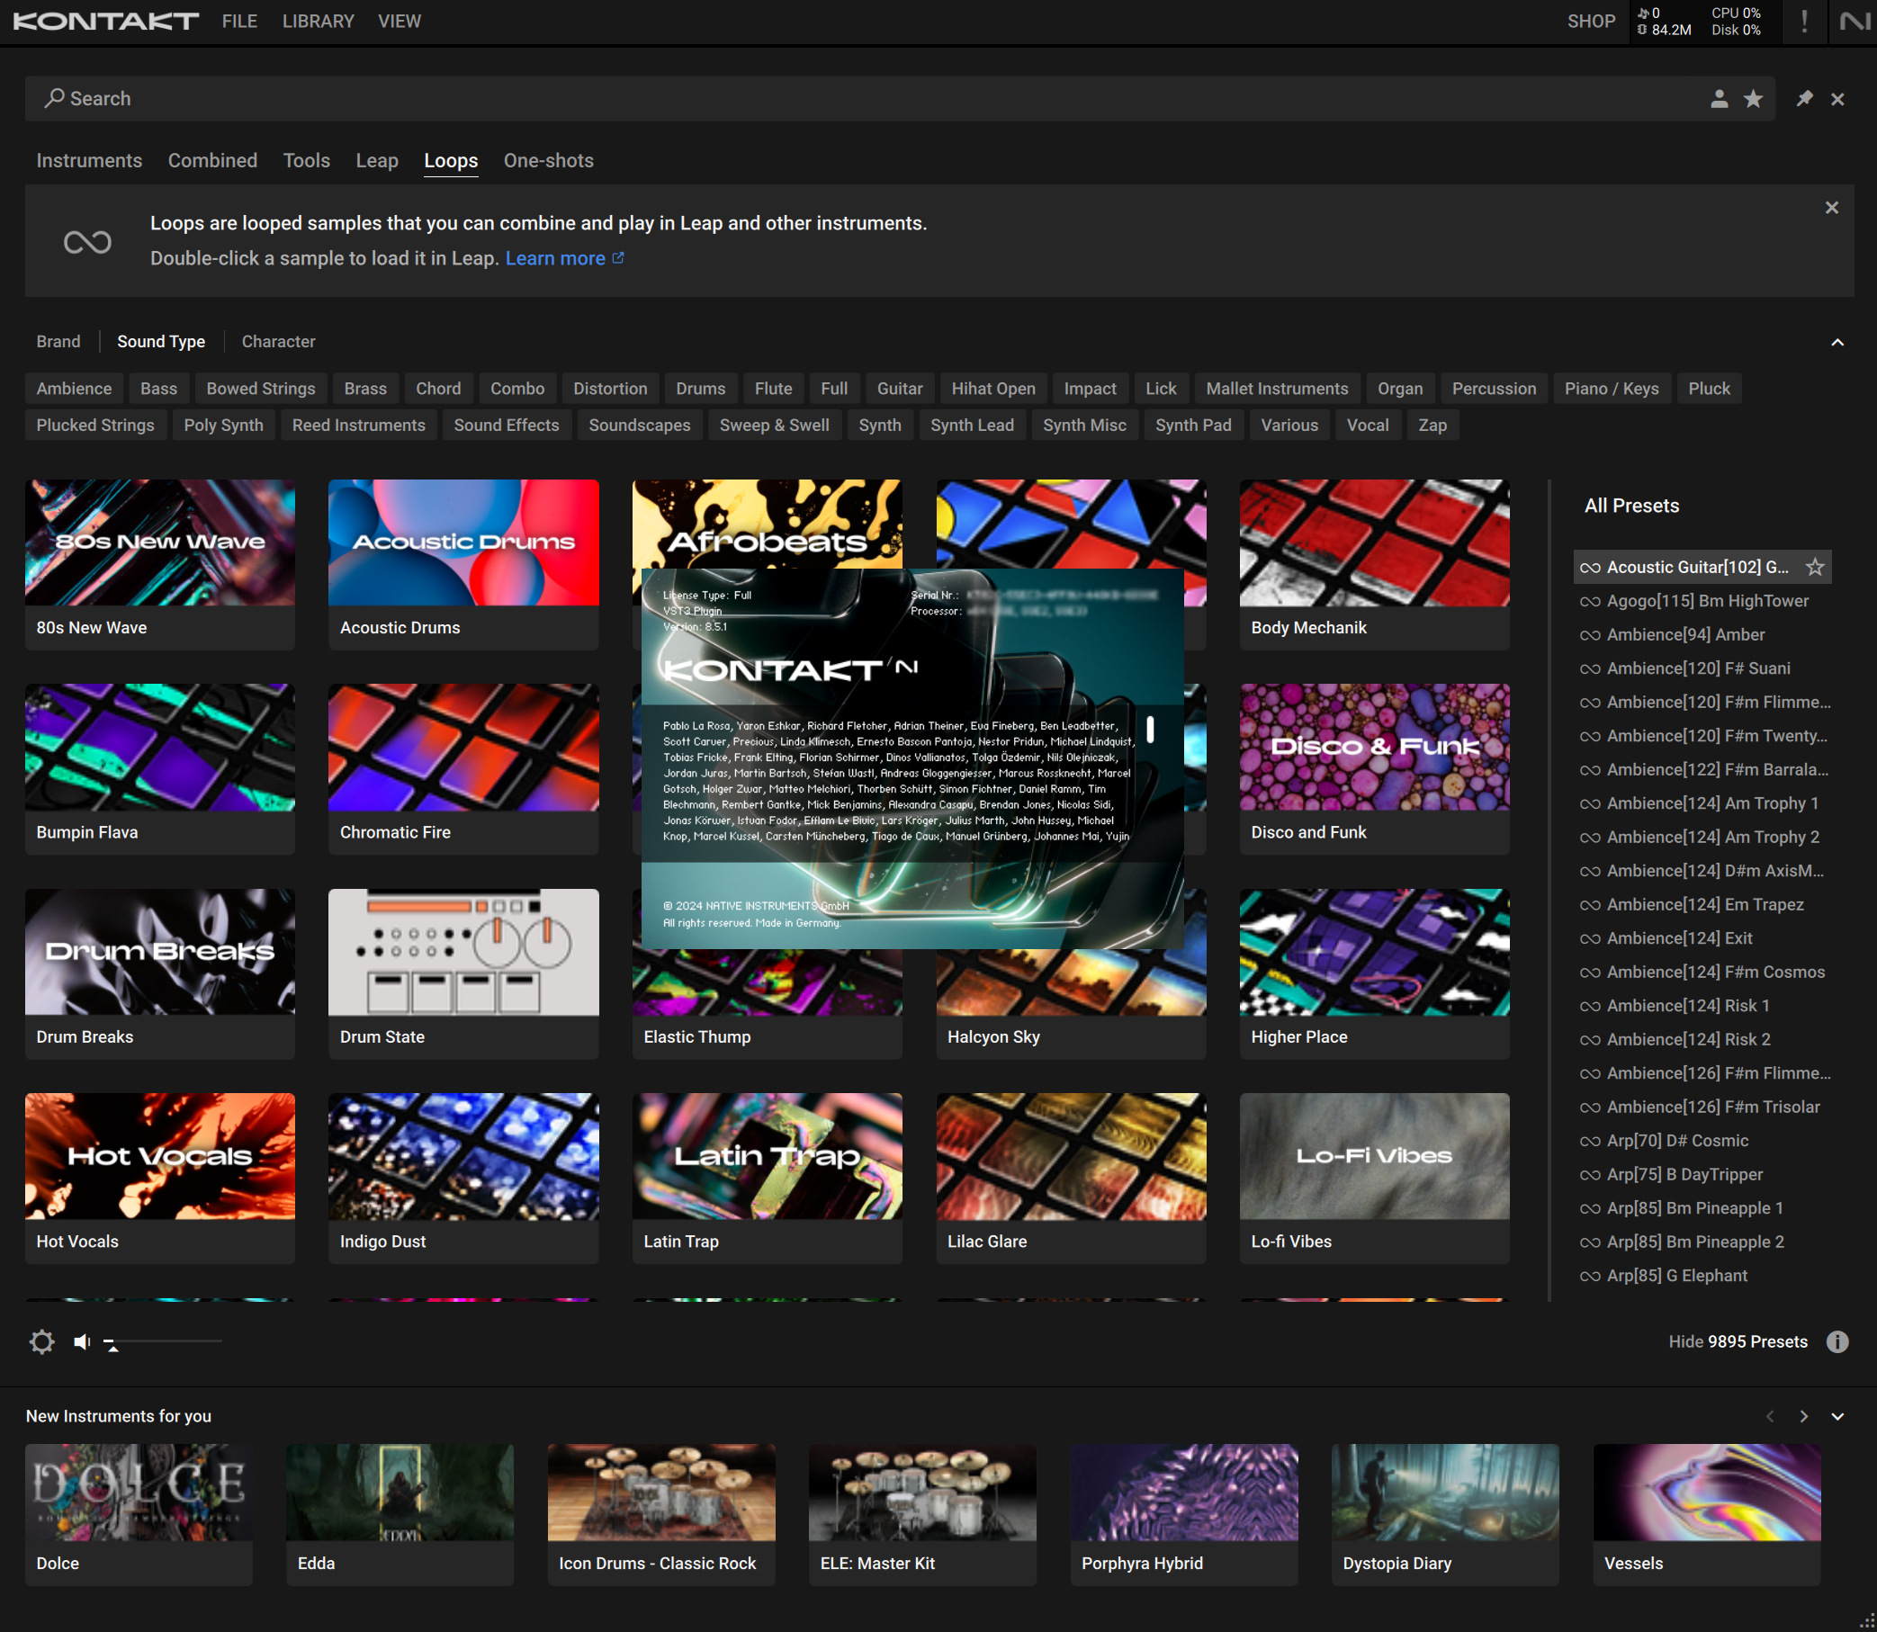The image size is (1877, 1632).
Task: Open the SHOP link
Action: click(1591, 21)
